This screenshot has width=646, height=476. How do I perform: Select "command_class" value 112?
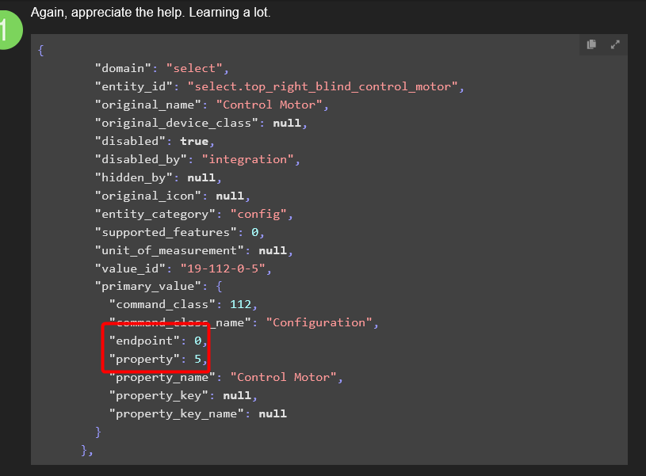click(x=241, y=304)
